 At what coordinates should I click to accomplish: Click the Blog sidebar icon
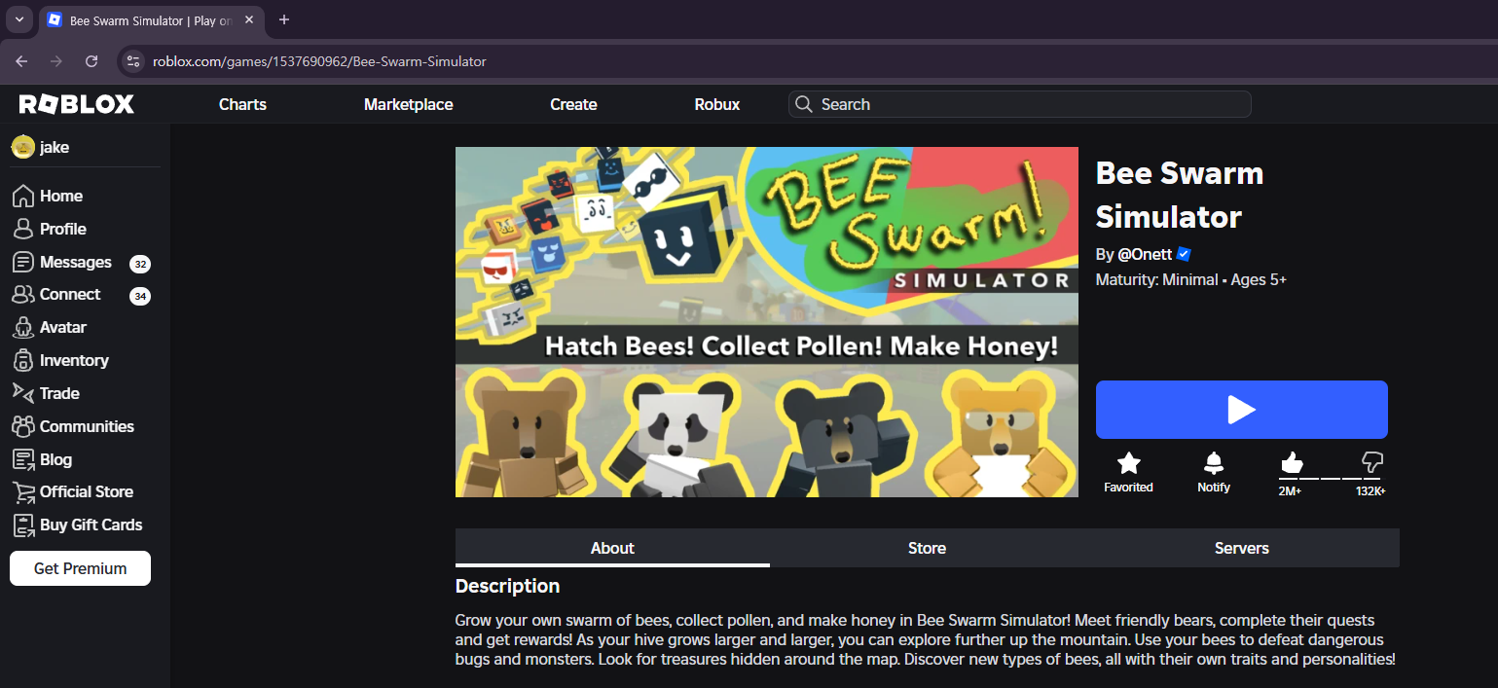point(23,459)
